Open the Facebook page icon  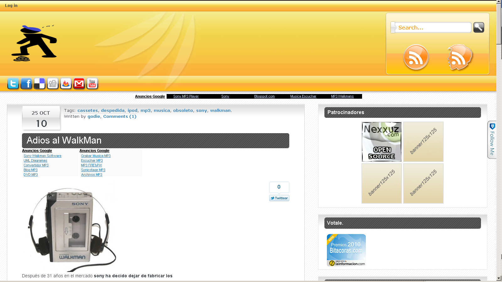(x=26, y=84)
